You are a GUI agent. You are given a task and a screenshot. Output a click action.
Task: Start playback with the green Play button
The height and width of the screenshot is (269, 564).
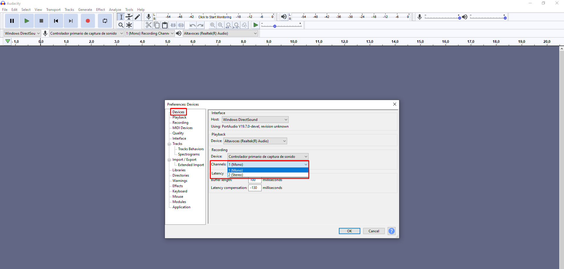(x=27, y=21)
